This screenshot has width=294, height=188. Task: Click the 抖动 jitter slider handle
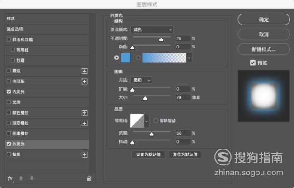(x=133, y=142)
